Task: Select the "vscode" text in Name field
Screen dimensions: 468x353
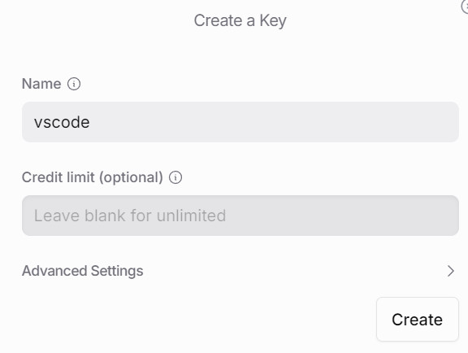Action: (x=62, y=122)
